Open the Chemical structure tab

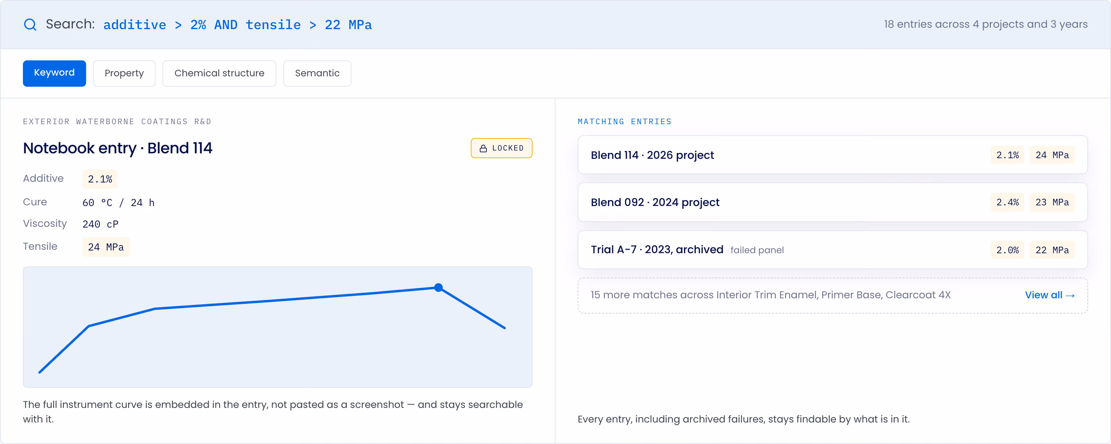tap(219, 73)
